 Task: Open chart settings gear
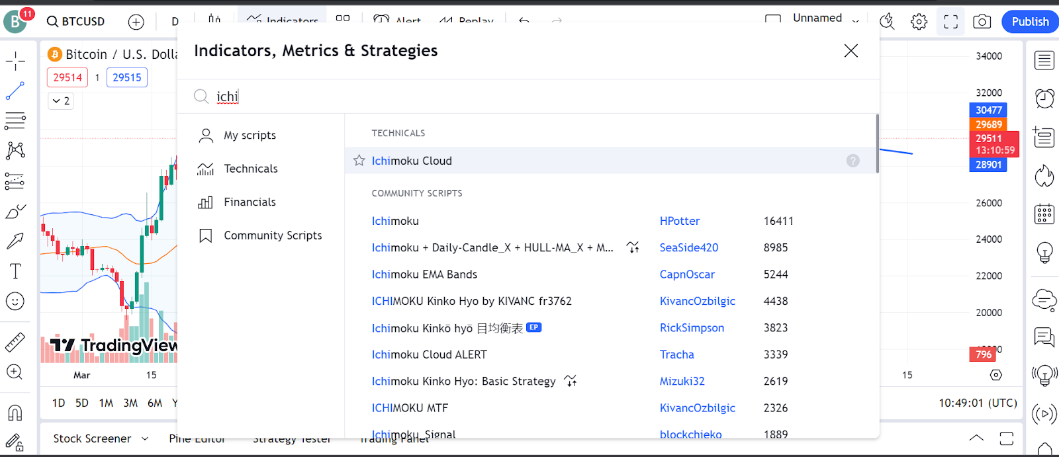tap(919, 22)
